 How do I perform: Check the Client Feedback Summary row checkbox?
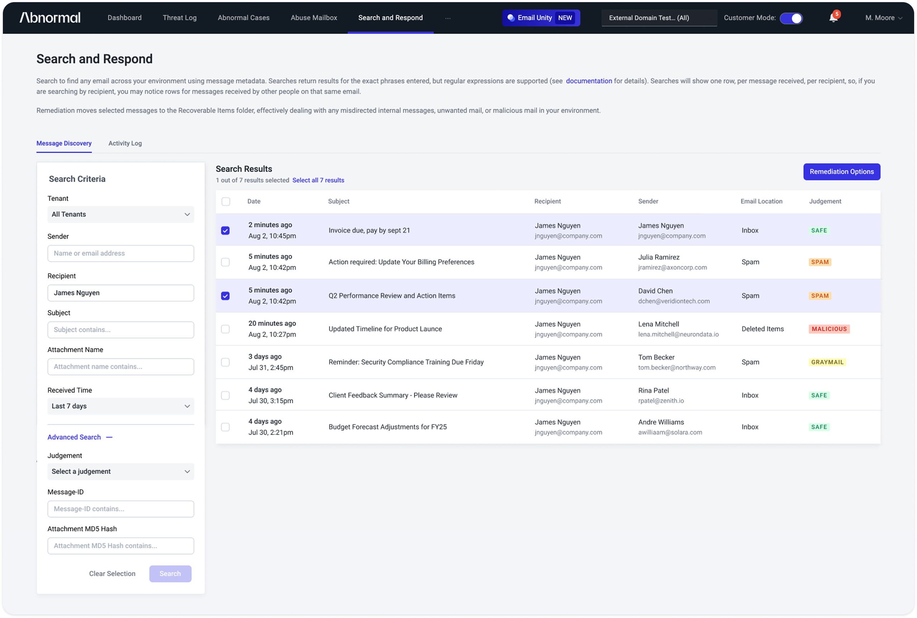point(225,395)
